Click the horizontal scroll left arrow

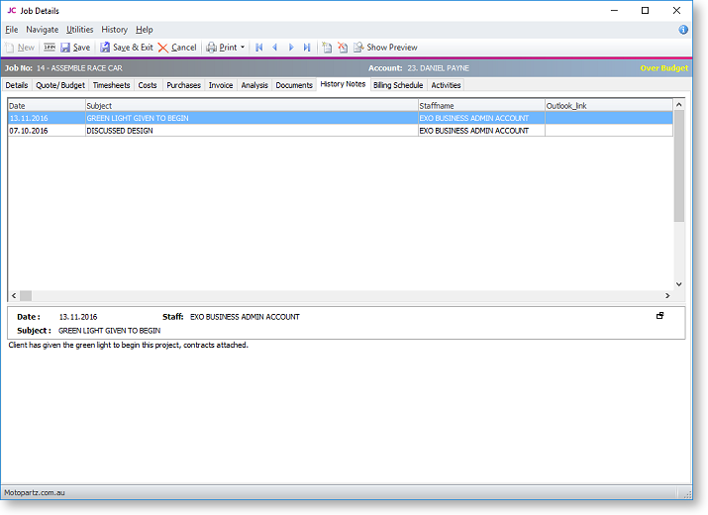pos(14,295)
